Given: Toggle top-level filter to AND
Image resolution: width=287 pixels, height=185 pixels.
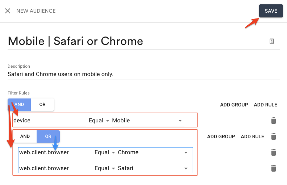Looking at the screenshot, I should pos(19,105).
